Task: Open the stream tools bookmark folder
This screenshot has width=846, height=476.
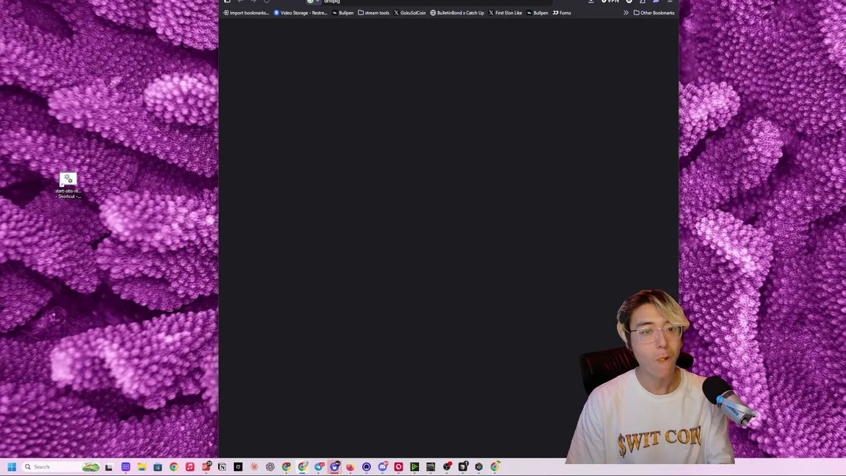Action: tap(373, 13)
